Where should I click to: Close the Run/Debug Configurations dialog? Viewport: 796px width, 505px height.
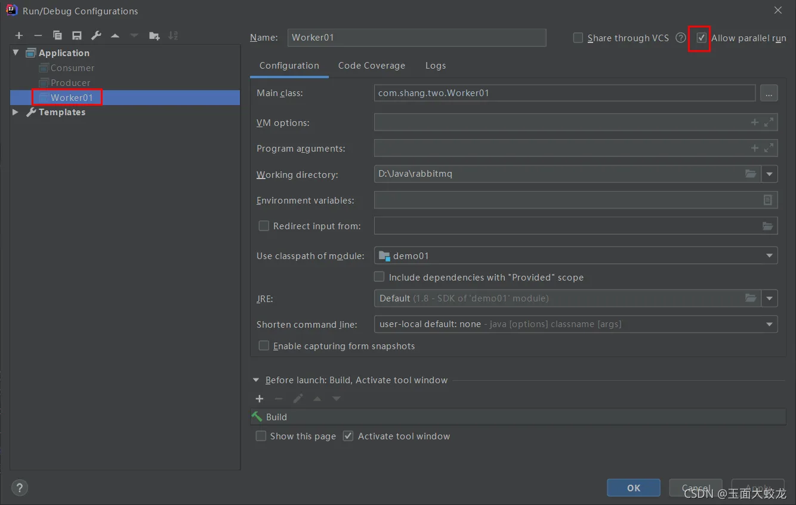click(778, 10)
